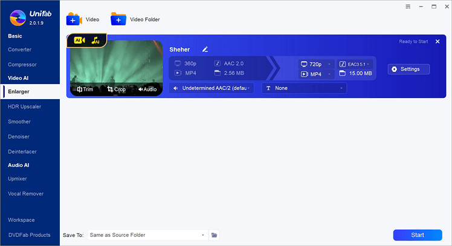Screen dimensions: 452x246
Task: Open the EAC3 5.1 audio codec dropdown
Action: [355, 63]
